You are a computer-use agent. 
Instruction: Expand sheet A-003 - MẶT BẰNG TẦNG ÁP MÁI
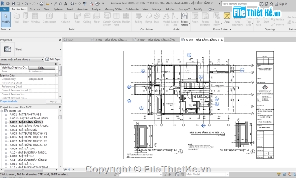click(x=6, y=126)
